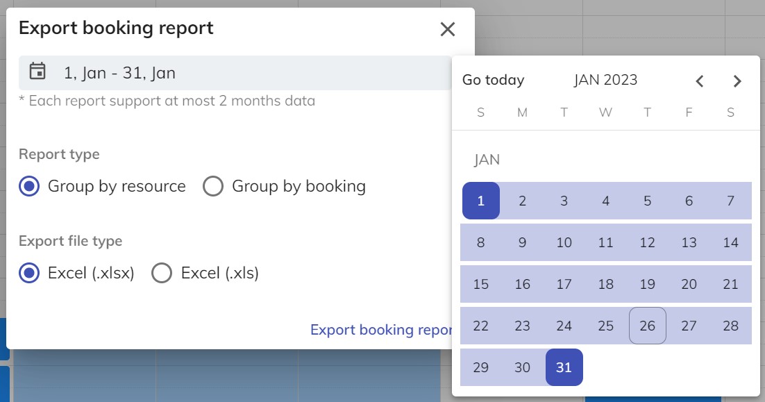This screenshot has height=402, width=765.
Task: Select January 31 in the calendar
Action: [x=564, y=367]
